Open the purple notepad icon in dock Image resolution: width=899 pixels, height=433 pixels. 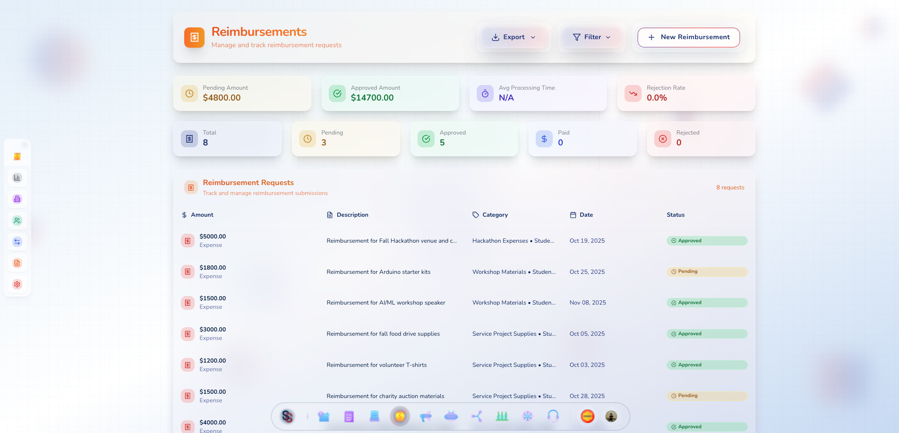[x=349, y=416]
